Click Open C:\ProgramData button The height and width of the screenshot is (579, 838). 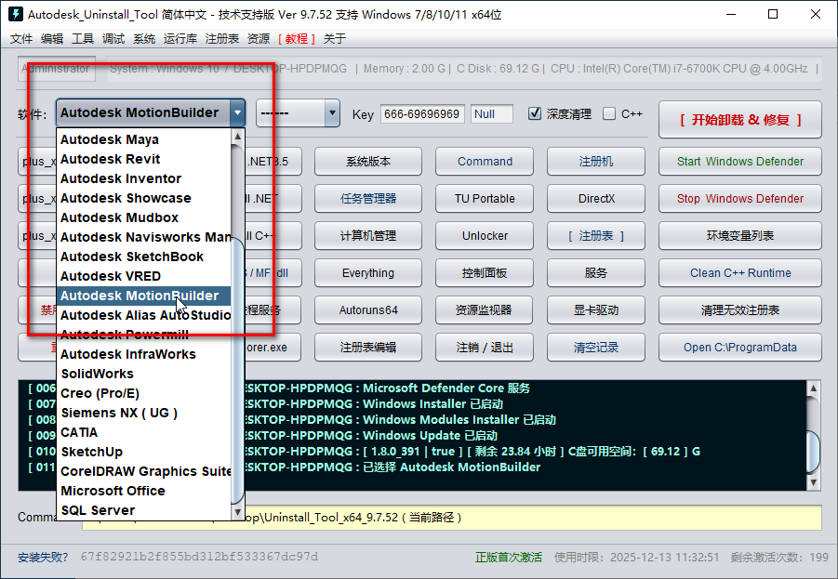click(740, 348)
